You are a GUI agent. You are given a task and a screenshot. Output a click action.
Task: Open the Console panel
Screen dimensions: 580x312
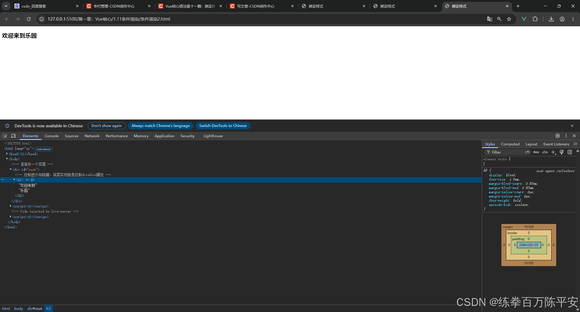52,136
